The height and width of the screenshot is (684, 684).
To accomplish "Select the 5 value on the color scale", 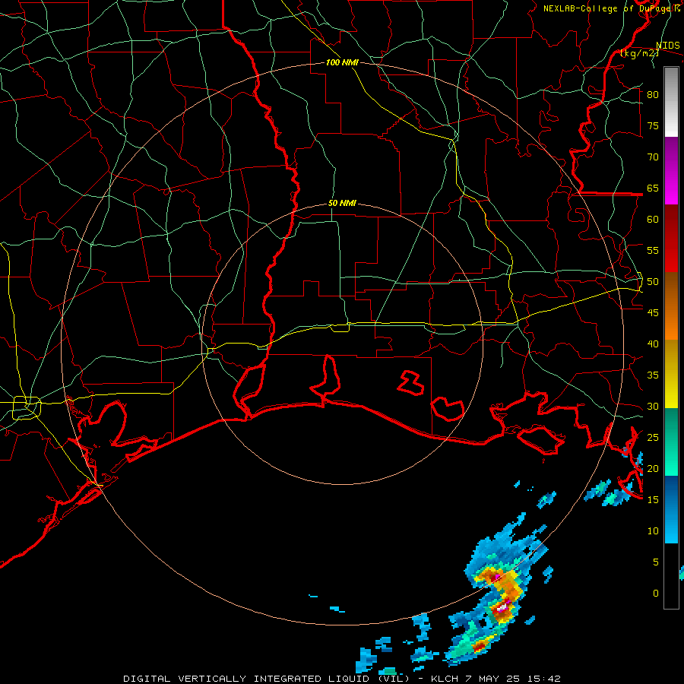I will pos(656,562).
